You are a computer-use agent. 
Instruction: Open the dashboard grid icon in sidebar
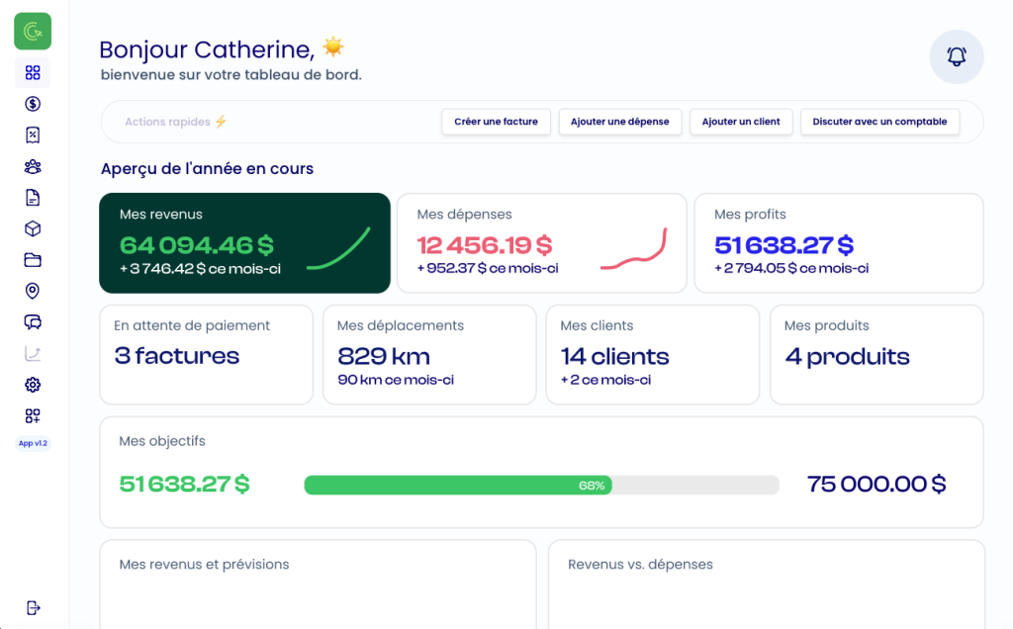coord(33,72)
